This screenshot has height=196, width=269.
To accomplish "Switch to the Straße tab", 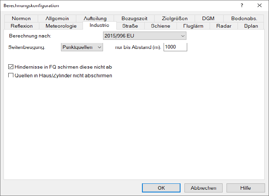I will (x=130, y=26).
